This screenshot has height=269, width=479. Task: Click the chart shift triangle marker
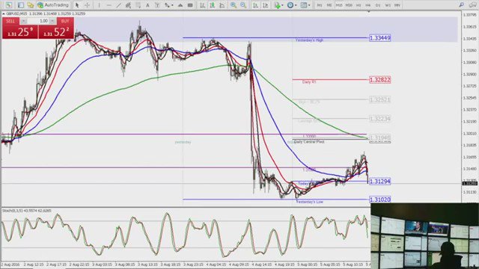[x=369, y=12]
